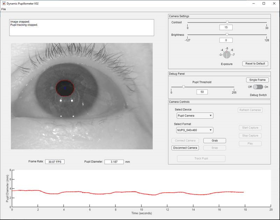Click the disabled Connect Camera button

(x=185, y=141)
